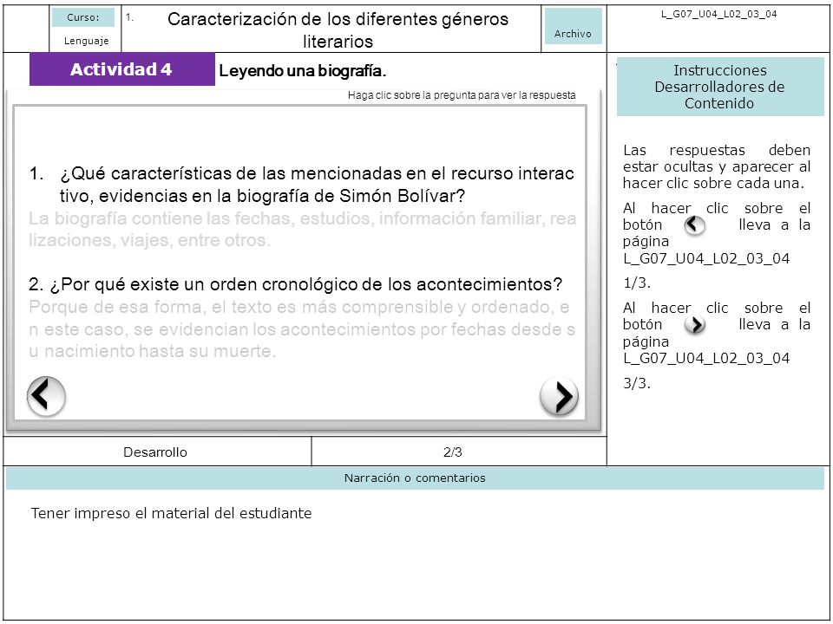The image size is (833, 624).
Task: Click the 'Instrucciones Desarrolladores de Contenido' header
Action: [720, 87]
